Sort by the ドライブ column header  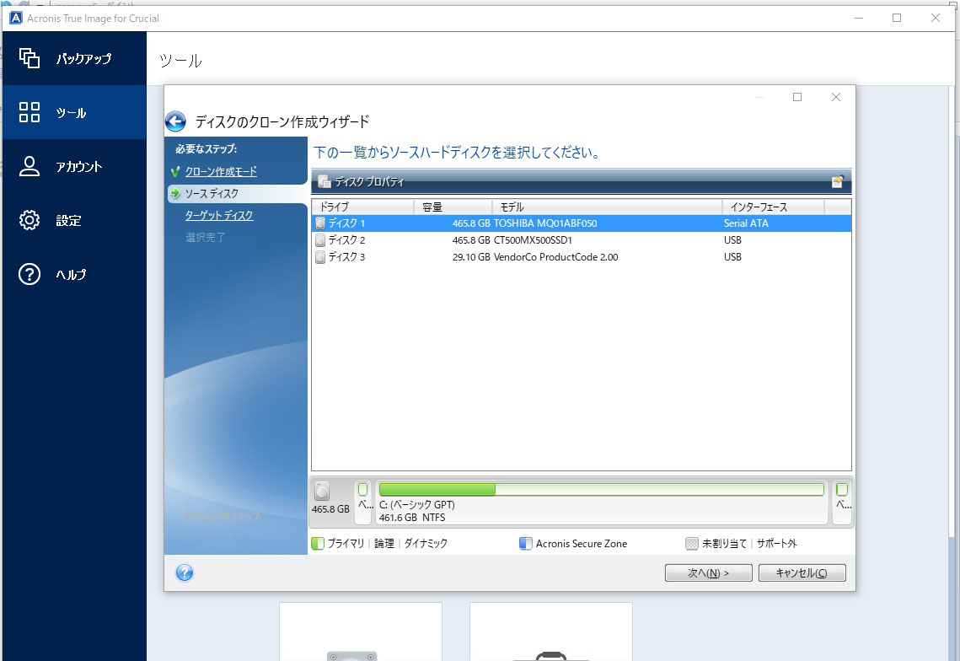click(x=362, y=207)
